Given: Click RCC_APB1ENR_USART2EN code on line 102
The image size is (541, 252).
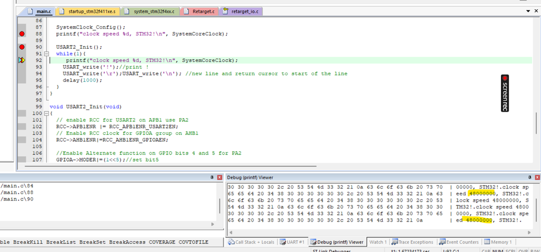Looking at the screenshot, I should [142, 127].
